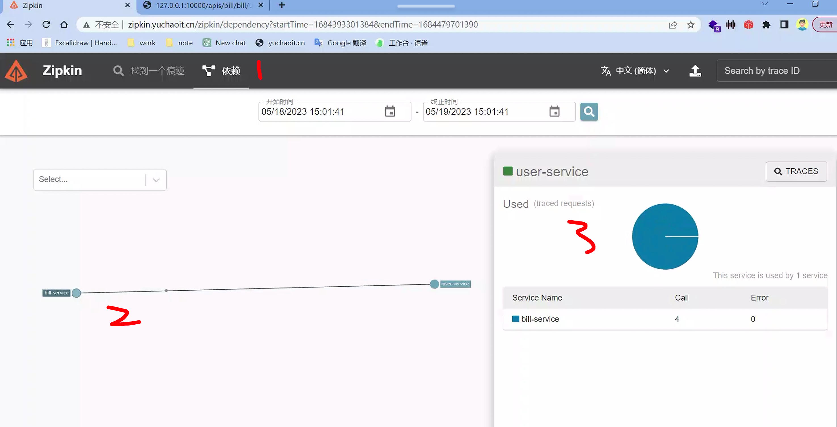Viewport: 837px width, 427px height.
Task: Select the bill-service graph node
Action: click(76, 293)
